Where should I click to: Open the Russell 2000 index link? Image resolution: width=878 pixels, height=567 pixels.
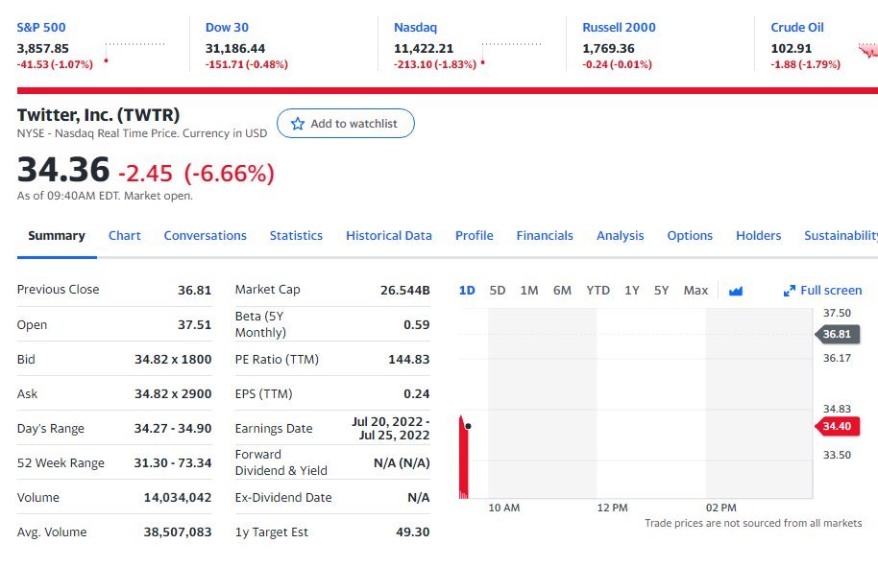pos(619,28)
